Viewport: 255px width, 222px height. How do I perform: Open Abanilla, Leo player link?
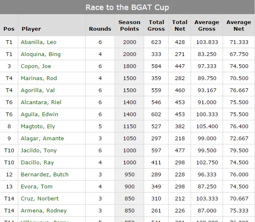(39, 42)
